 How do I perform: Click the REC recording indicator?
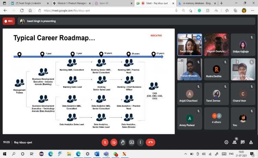tap(9, 21)
